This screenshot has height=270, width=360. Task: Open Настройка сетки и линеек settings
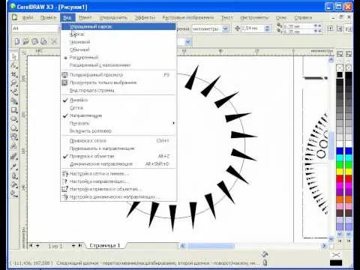(x=118, y=174)
